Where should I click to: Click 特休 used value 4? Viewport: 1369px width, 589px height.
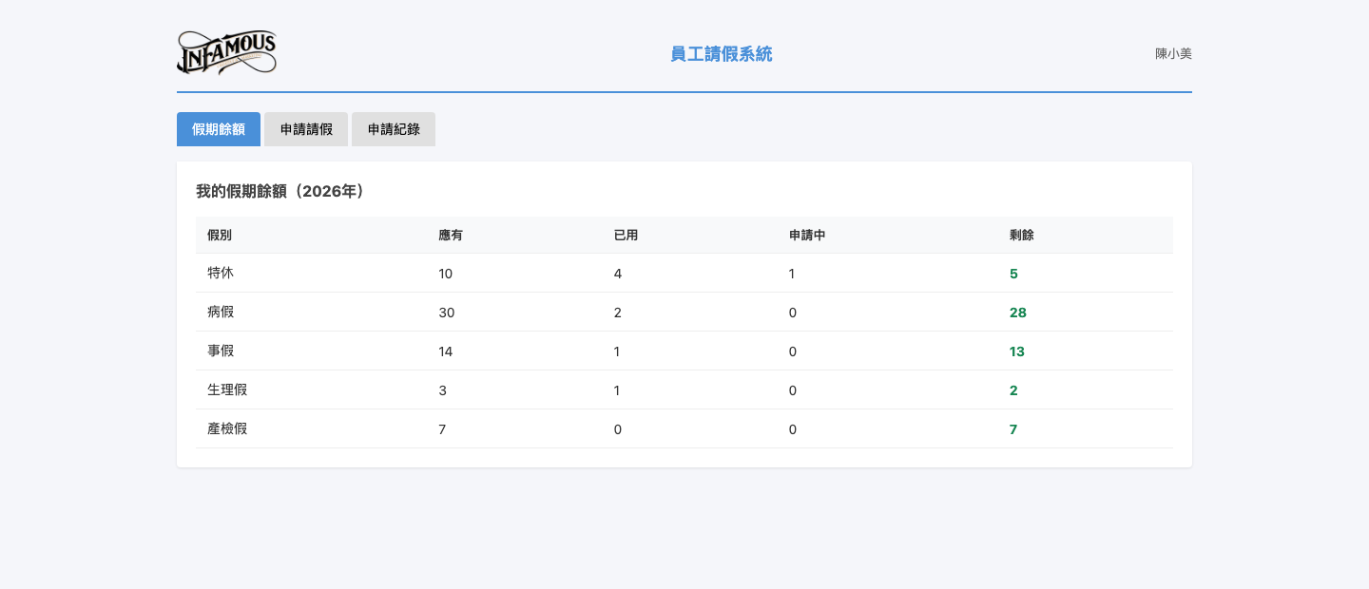coord(618,274)
